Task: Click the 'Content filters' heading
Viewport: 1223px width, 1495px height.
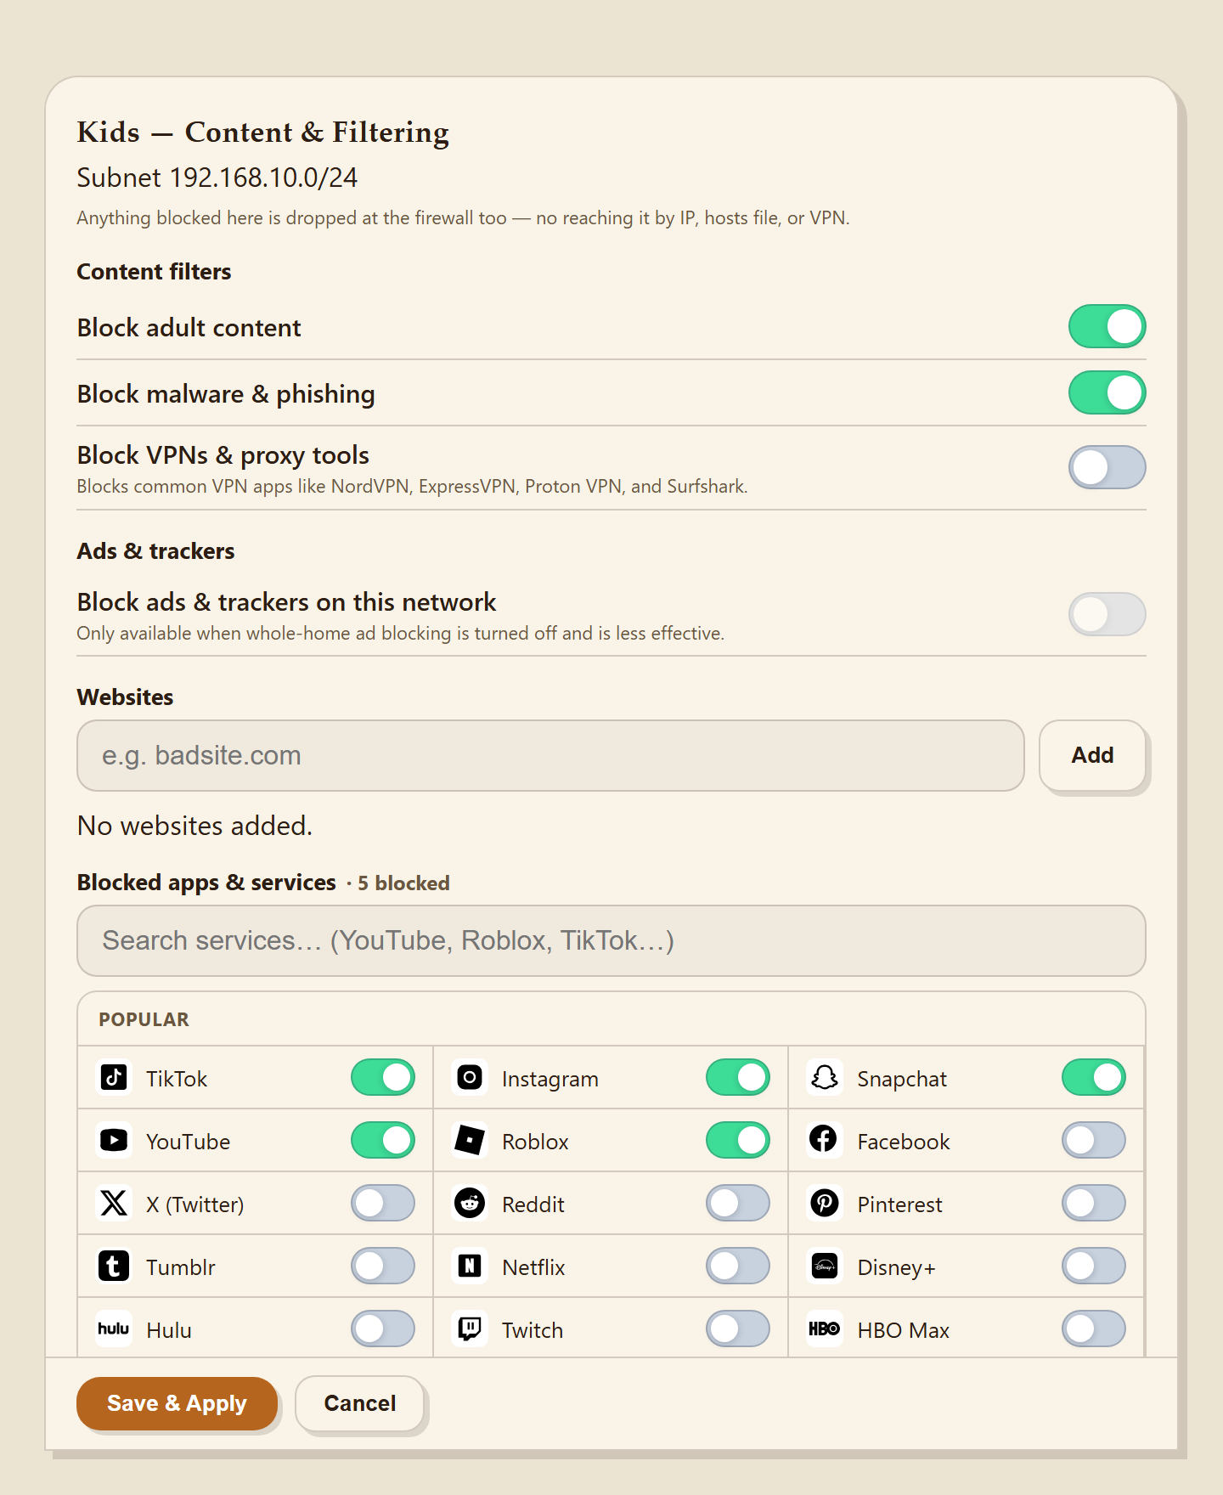Action: click(154, 272)
